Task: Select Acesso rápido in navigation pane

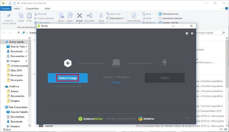Action: pyautogui.click(x=15, y=42)
